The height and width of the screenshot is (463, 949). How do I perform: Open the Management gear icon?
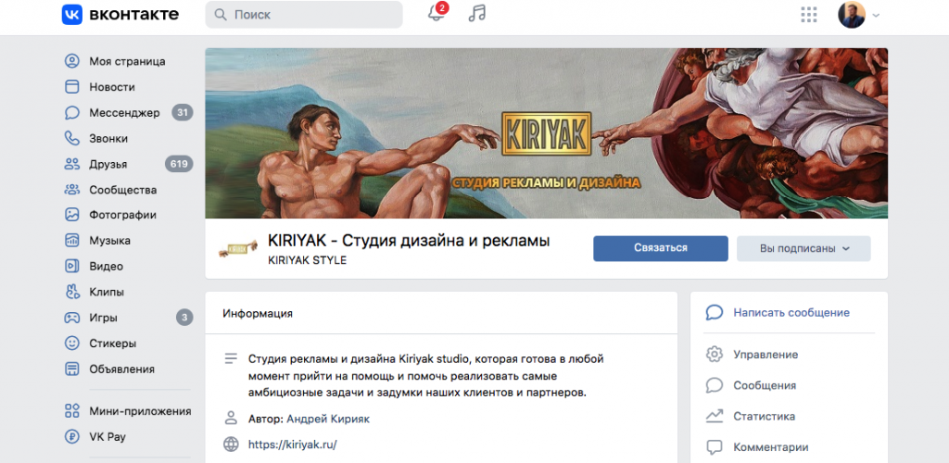pyautogui.click(x=715, y=355)
